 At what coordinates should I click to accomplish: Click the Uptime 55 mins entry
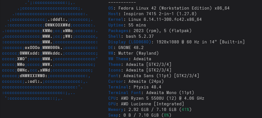click(127, 25)
